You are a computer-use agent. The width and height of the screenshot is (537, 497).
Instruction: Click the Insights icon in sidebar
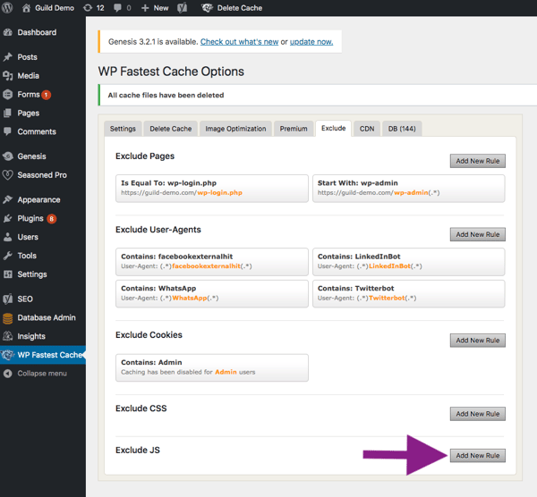(7, 336)
